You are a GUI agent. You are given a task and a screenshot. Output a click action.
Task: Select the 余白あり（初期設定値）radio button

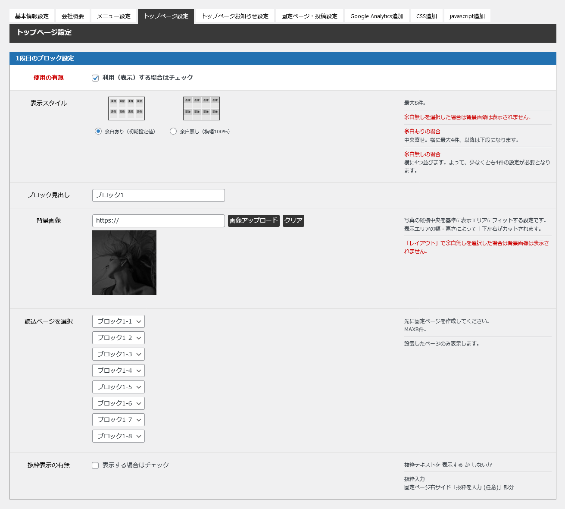pos(98,131)
